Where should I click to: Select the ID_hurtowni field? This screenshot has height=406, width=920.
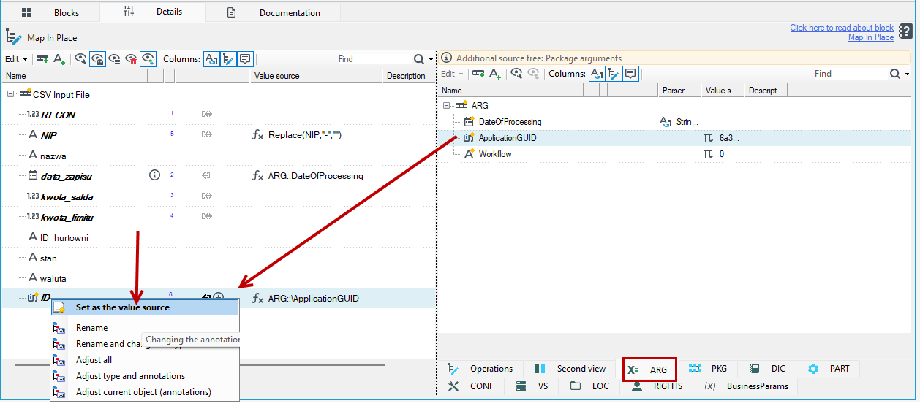tap(64, 237)
